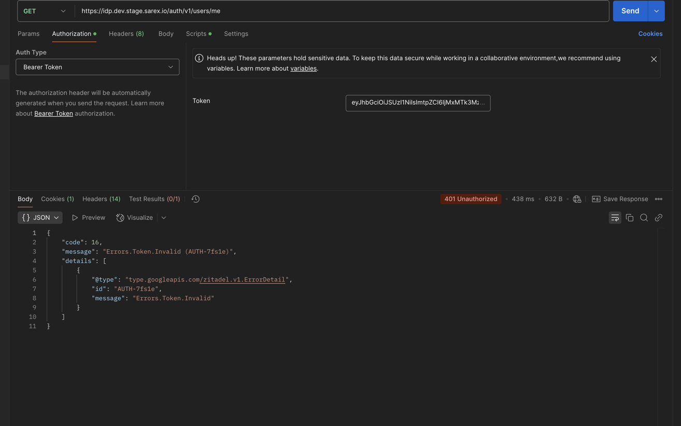Open the Send options dropdown arrow
Screen dimensions: 681x426
point(656,11)
